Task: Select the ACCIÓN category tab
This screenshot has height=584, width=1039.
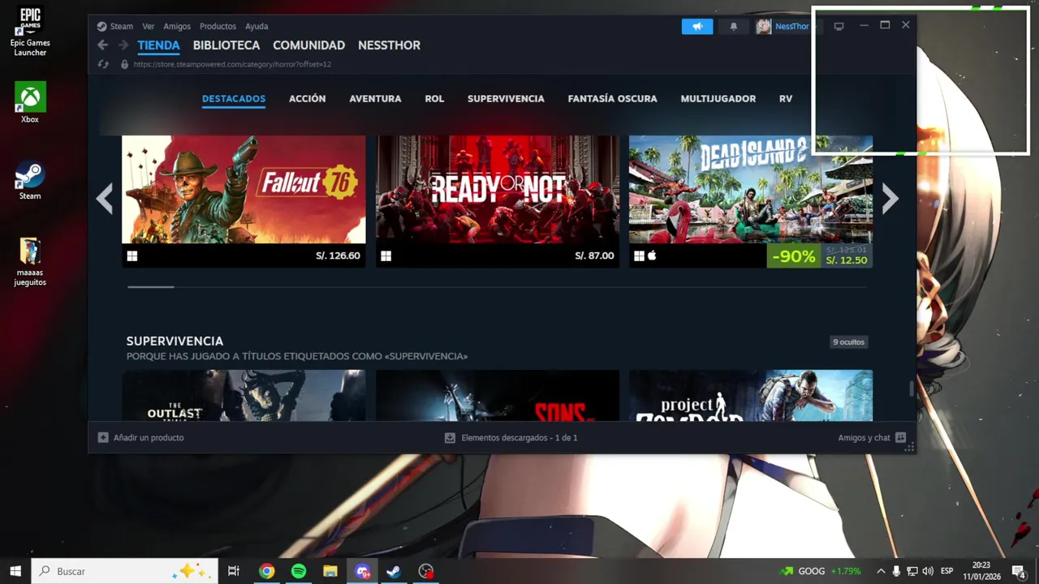Action: (x=307, y=98)
